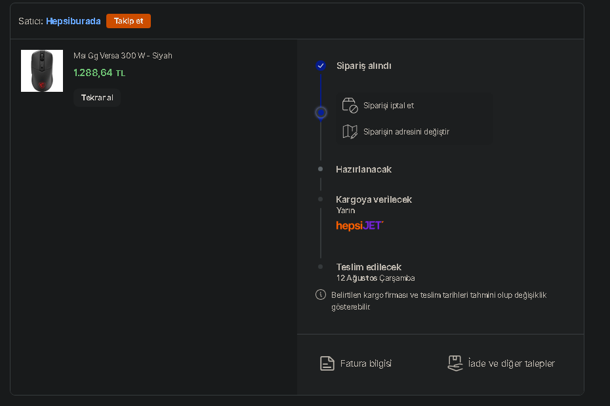Click the Teslim edilecek step bullet
The height and width of the screenshot is (406, 610).
tap(321, 267)
